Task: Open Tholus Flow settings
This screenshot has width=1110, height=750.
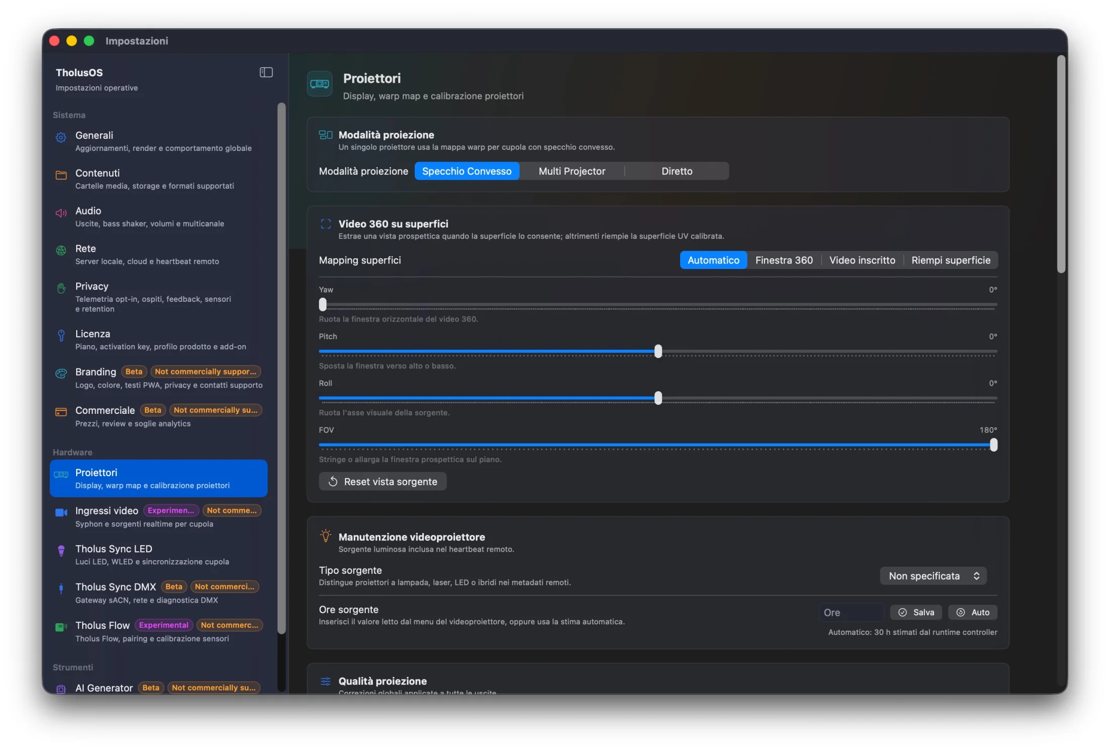Action: [x=158, y=631]
